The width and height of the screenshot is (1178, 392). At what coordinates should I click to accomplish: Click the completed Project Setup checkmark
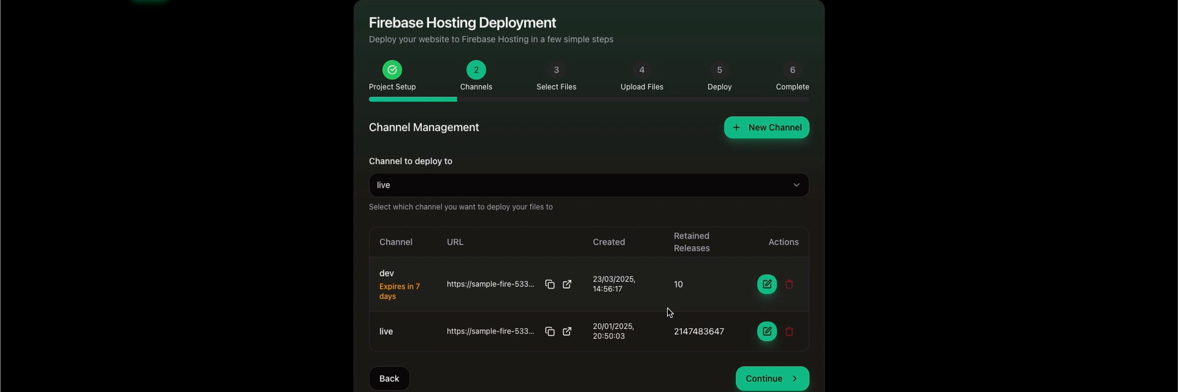point(392,70)
